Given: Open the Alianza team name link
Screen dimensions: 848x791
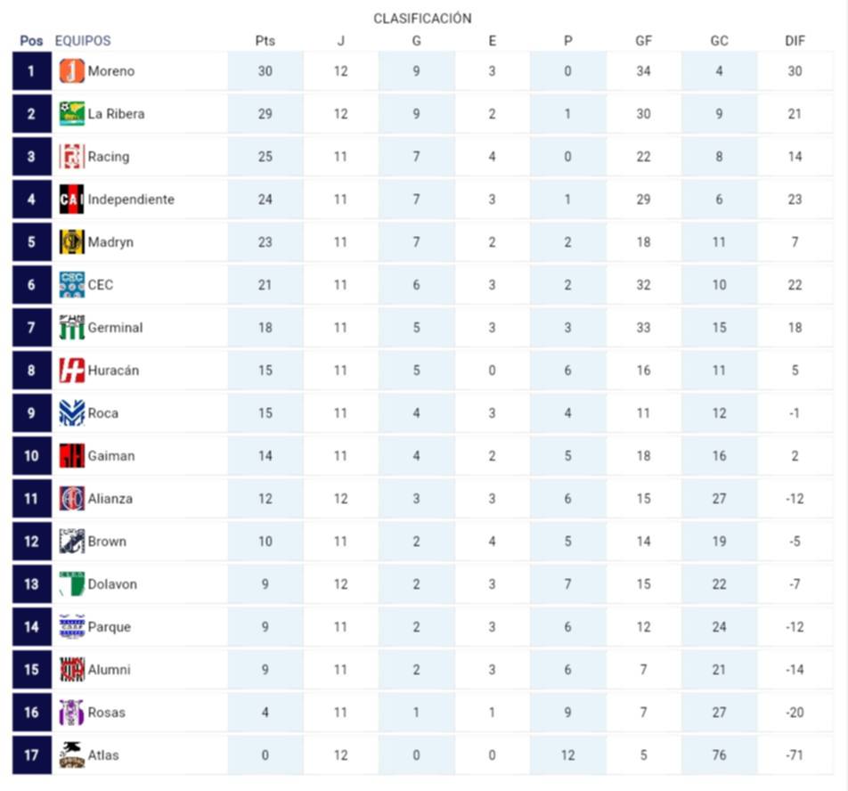Looking at the screenshot, I should click(x=110, y=499).
